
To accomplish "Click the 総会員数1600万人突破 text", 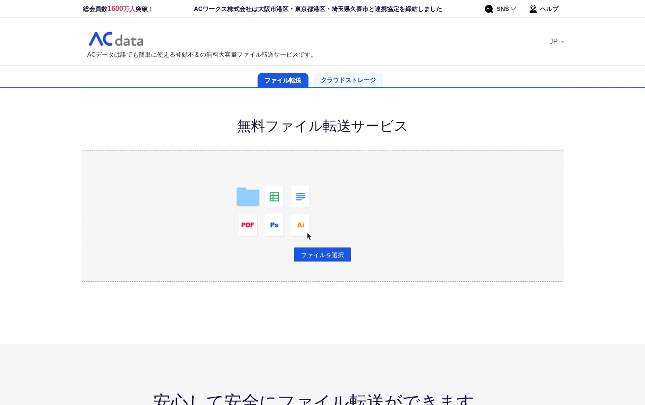I will (x=118, y=9).
